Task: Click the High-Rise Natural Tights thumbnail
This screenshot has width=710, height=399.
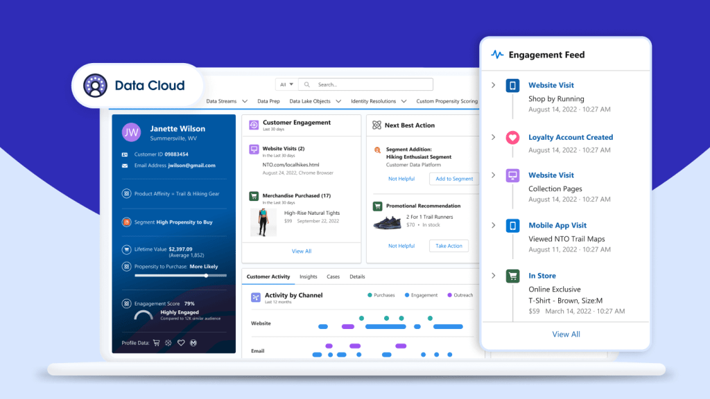Action: (263, 222)
